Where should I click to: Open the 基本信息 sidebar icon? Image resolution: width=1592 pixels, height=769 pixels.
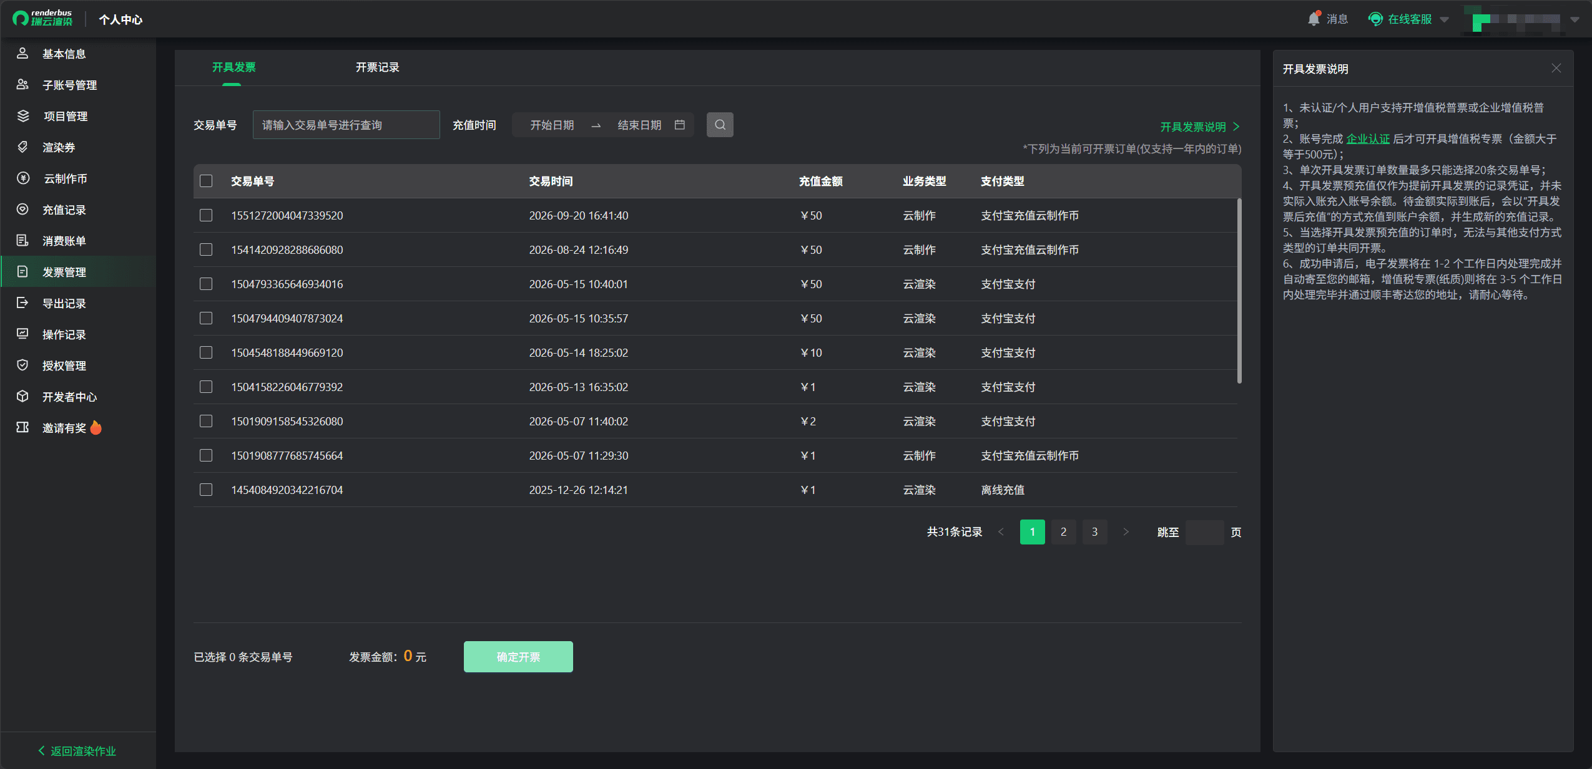(22, 54)
